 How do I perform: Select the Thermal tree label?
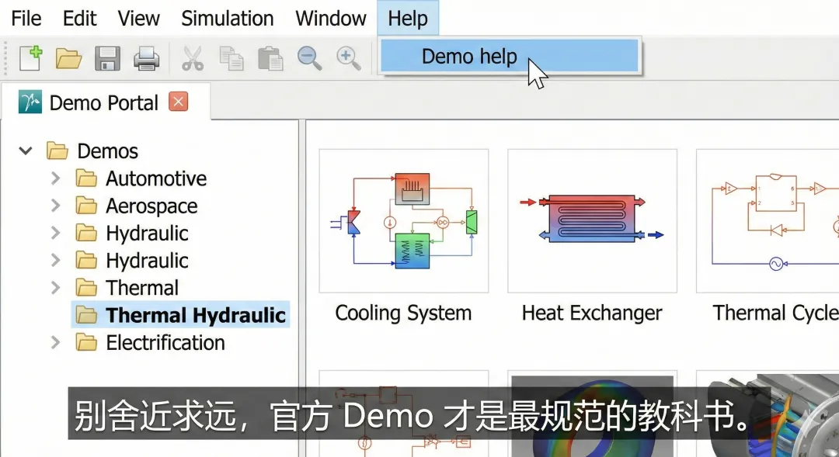(142, 288)
